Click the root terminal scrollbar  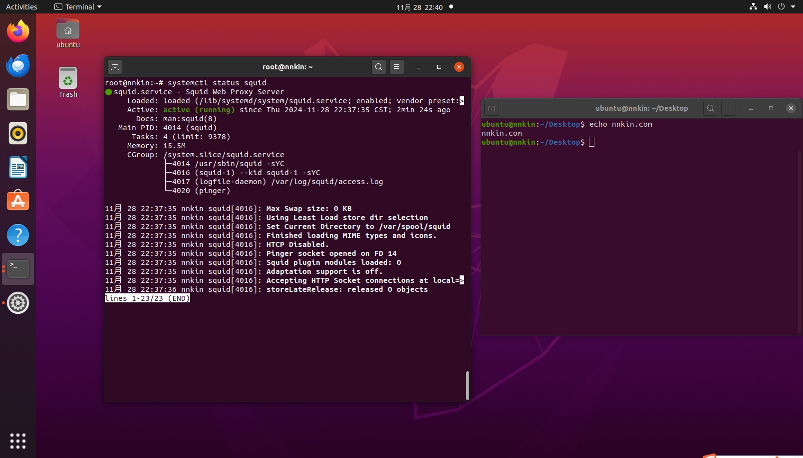click(x=467, y=385)
